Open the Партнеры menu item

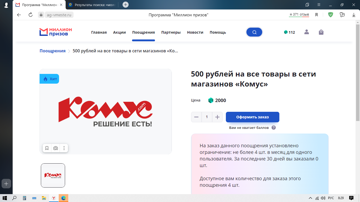pos(171,32)
